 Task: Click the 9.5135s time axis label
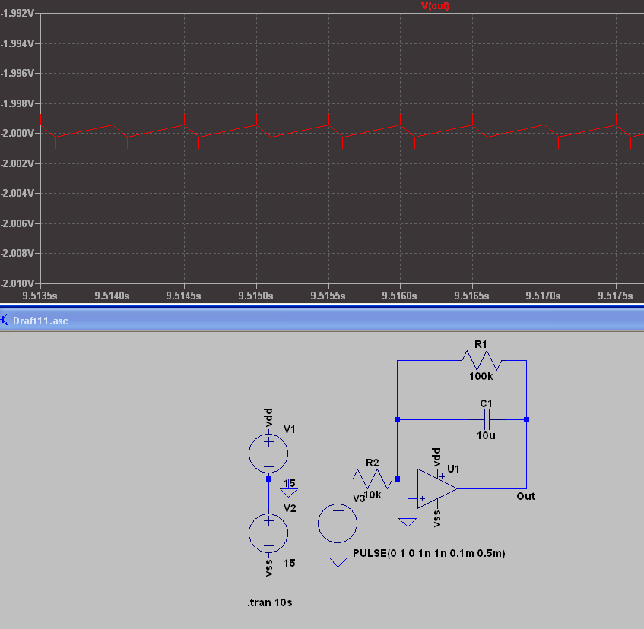click(x=40, y=296)
